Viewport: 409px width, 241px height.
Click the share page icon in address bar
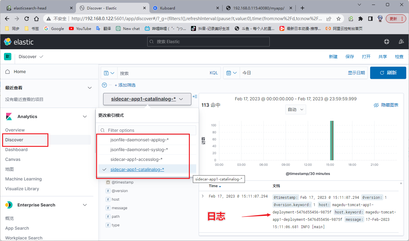329,19
